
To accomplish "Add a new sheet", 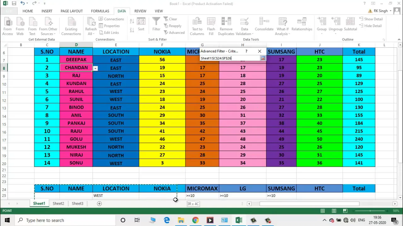I will (99, 204).
